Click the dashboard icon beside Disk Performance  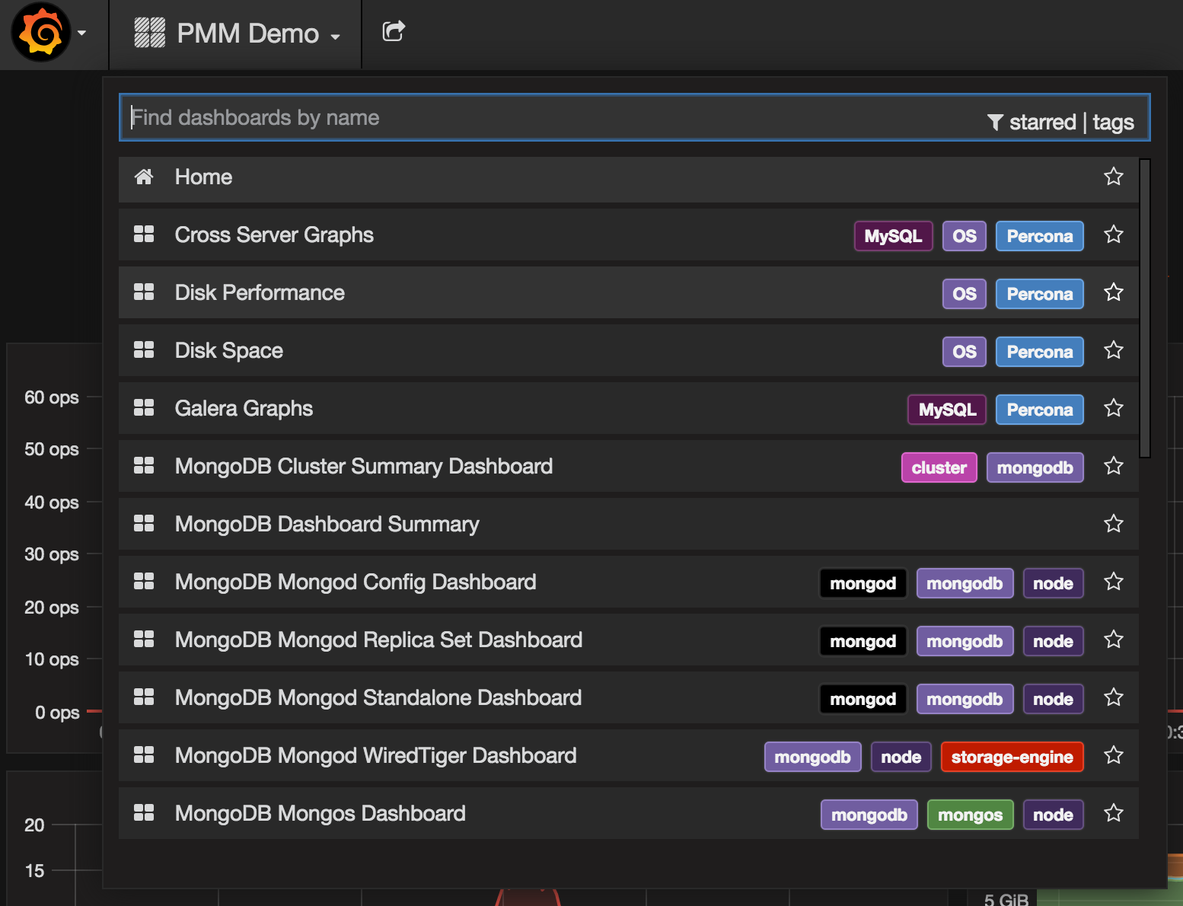click(144, 292)
